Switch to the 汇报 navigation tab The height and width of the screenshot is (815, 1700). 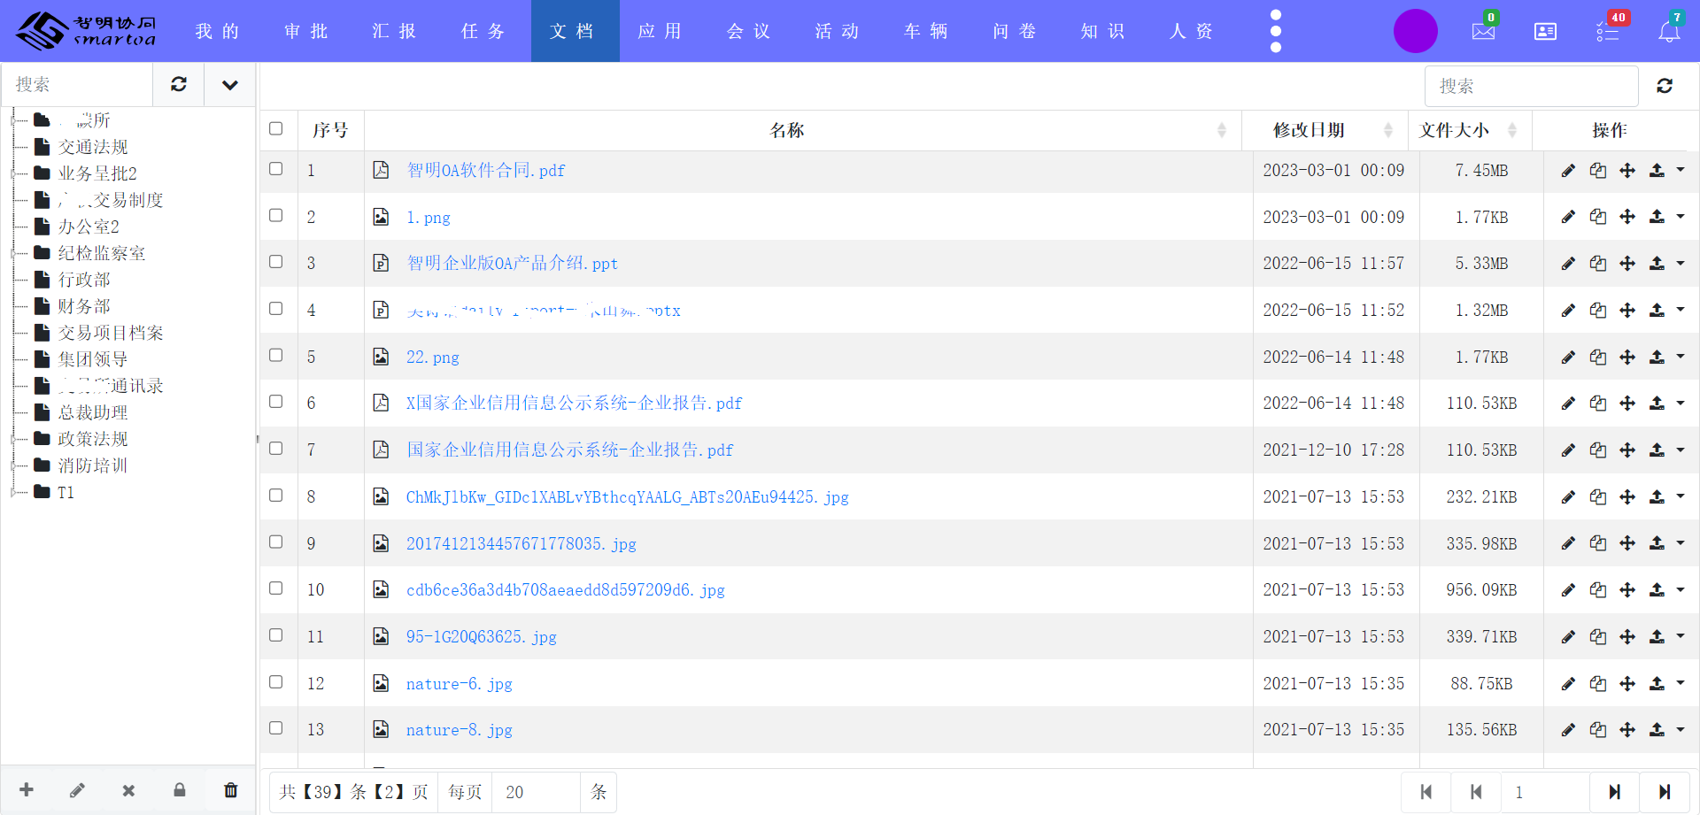[395, 31]
